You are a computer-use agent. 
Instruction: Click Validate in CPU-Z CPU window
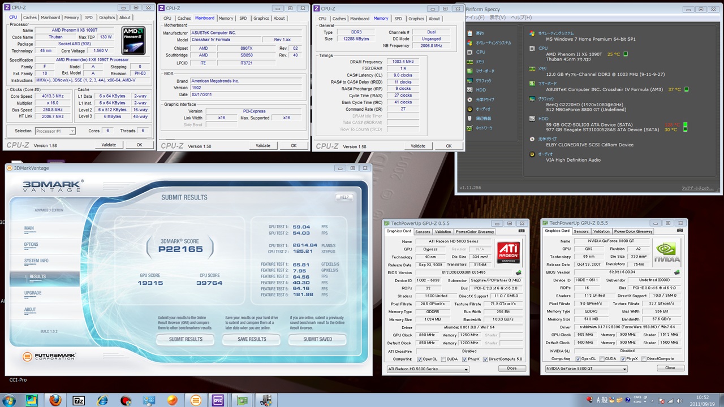click(109, 145)
